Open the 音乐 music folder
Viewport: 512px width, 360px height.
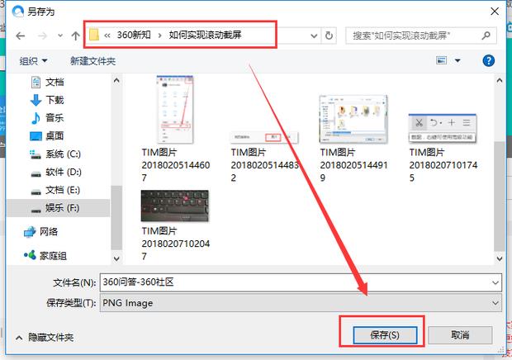(55, 118)
